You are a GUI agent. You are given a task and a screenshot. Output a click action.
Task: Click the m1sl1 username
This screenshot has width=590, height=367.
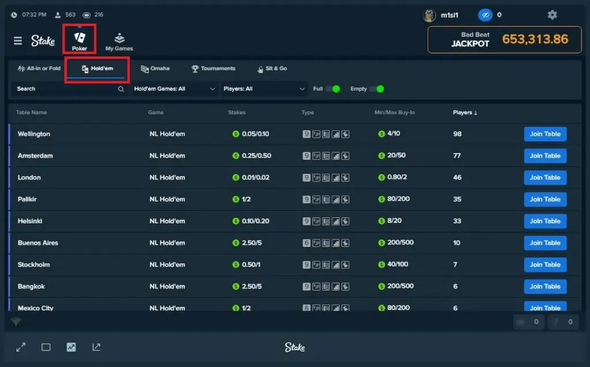[x=449, y=15]
